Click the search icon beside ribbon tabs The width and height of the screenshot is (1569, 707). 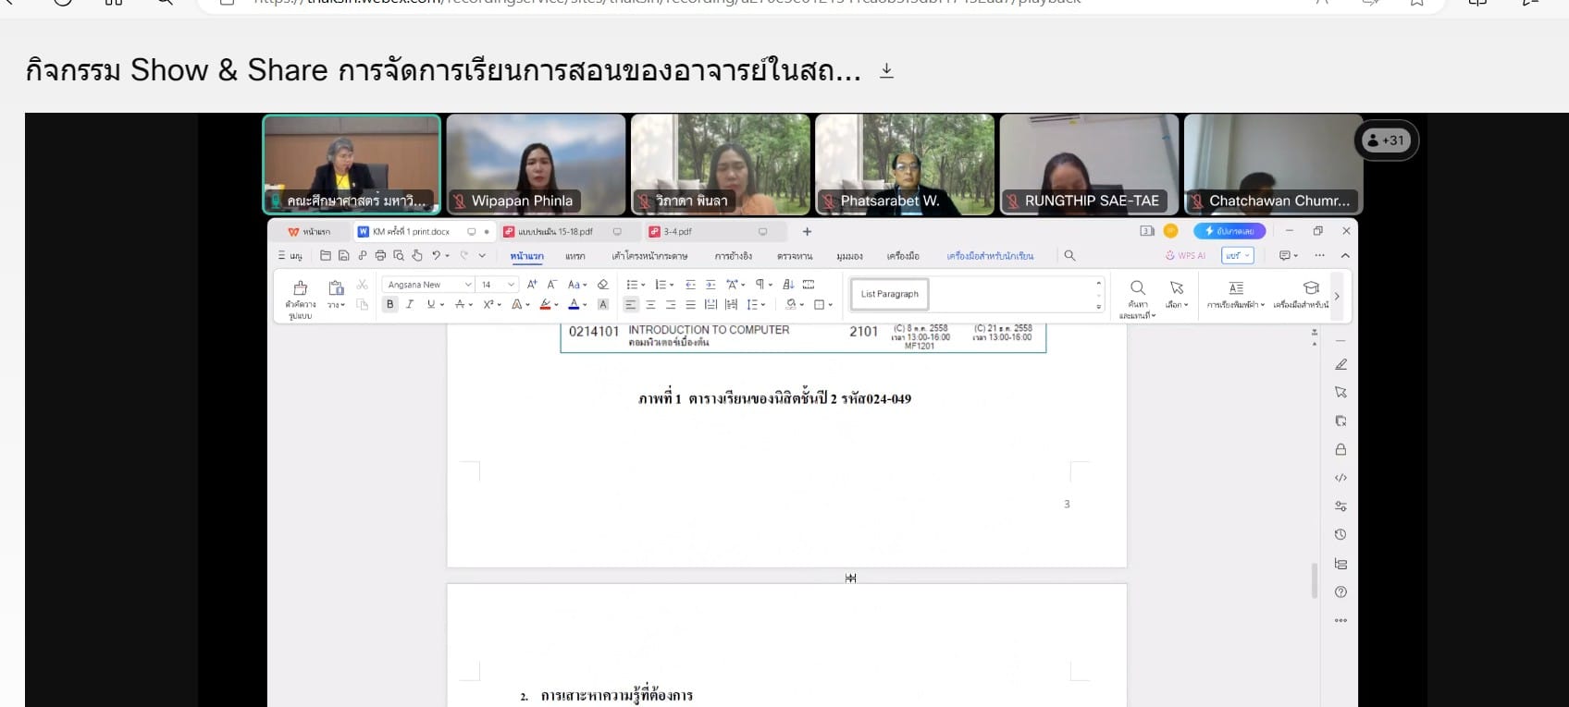1069,256
